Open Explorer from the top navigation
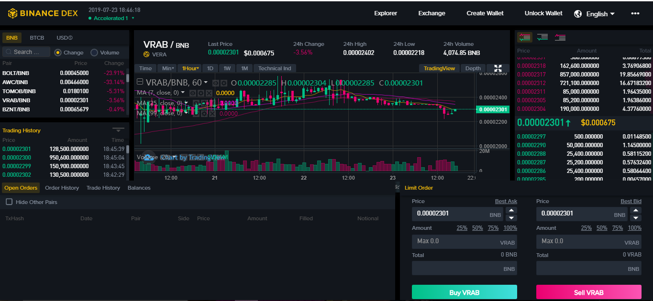The width and height of the screenshot is (653, 301). click(x=386, y=13)
